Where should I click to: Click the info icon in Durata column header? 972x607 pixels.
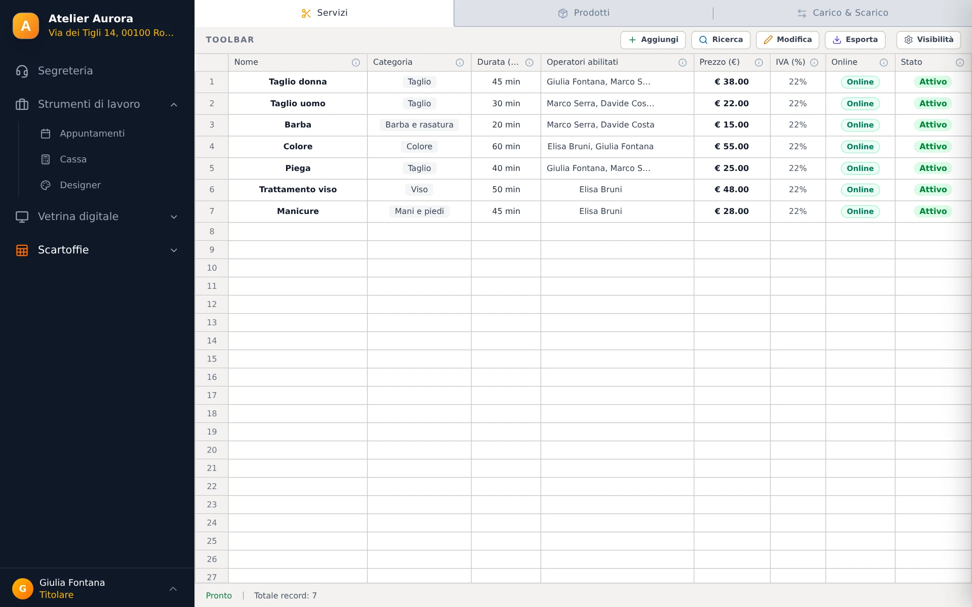point(530,63)
